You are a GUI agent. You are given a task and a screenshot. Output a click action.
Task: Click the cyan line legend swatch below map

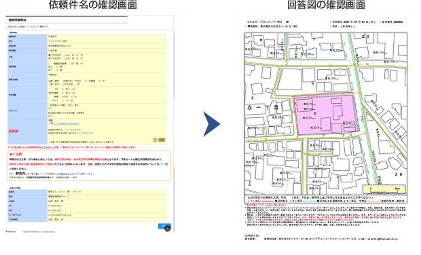[x=310, y=201]
